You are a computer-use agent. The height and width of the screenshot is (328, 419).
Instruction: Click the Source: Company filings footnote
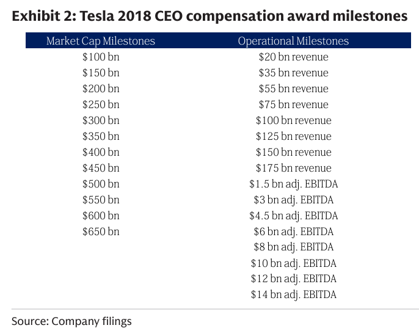tap(71, 320)
